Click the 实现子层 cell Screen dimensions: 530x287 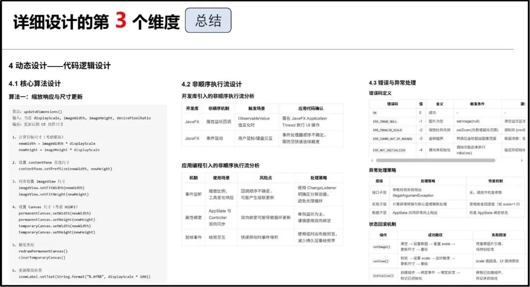click(x=379, y=204)
